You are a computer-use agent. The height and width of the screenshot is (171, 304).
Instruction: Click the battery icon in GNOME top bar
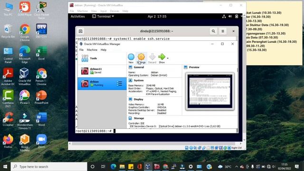tap(237, 17)
